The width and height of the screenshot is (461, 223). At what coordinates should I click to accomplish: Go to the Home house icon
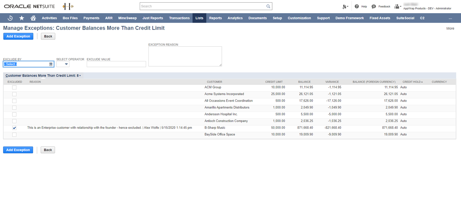[33, 18]
